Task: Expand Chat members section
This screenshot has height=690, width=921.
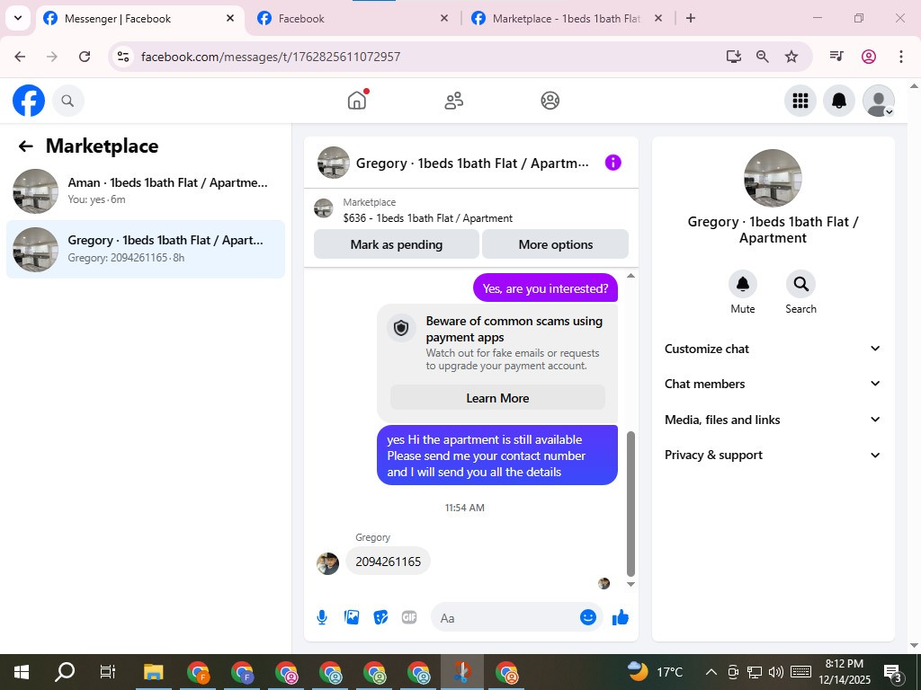Action: tap(773, 384)
